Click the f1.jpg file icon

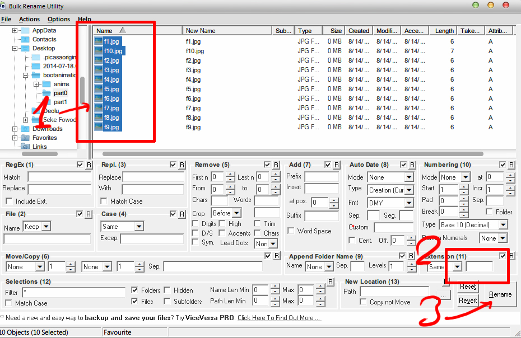tap(99, 41)
